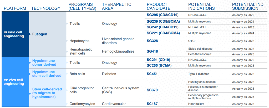Viewport: 269px width, 108px height.
Task: Select the SG239 (CD8/BCMA) candidate
Action: click(x=163, y=21)
